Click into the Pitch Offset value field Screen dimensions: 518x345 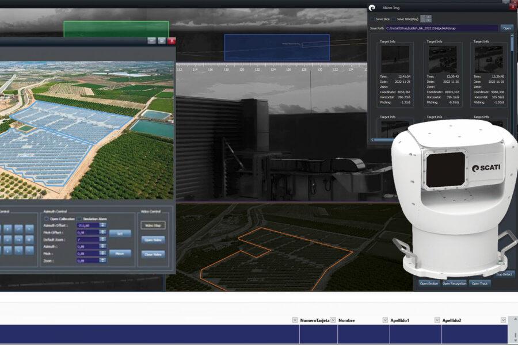(x=88, y=232)
